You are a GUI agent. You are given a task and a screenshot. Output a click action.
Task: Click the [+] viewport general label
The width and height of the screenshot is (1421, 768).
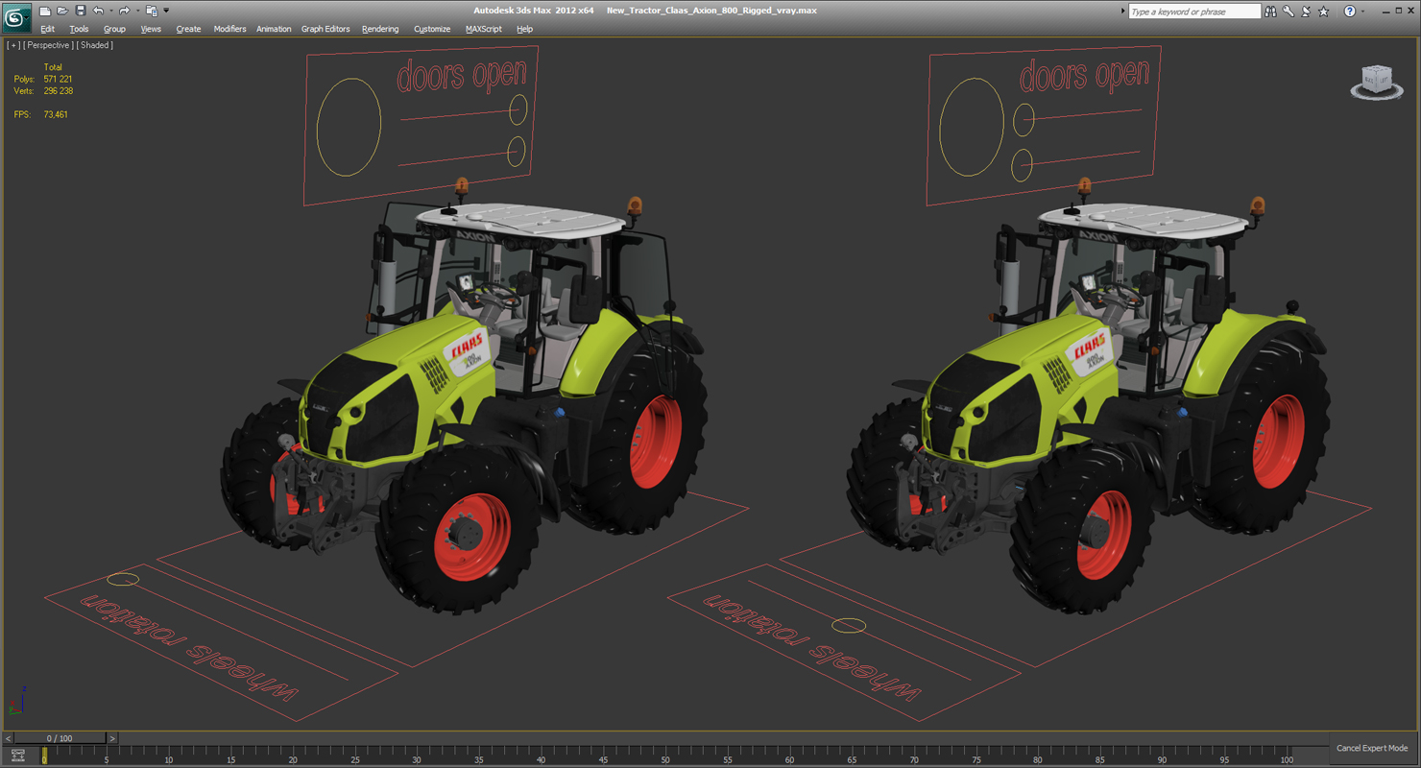(12, 45)
